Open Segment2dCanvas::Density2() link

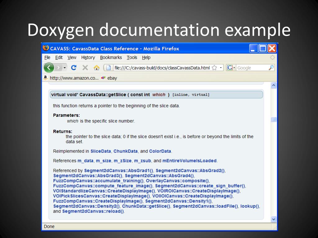86,206
